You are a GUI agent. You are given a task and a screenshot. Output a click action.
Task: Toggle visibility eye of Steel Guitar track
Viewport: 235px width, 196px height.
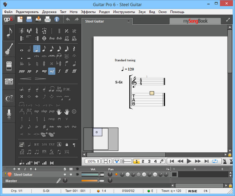point(77,174)
